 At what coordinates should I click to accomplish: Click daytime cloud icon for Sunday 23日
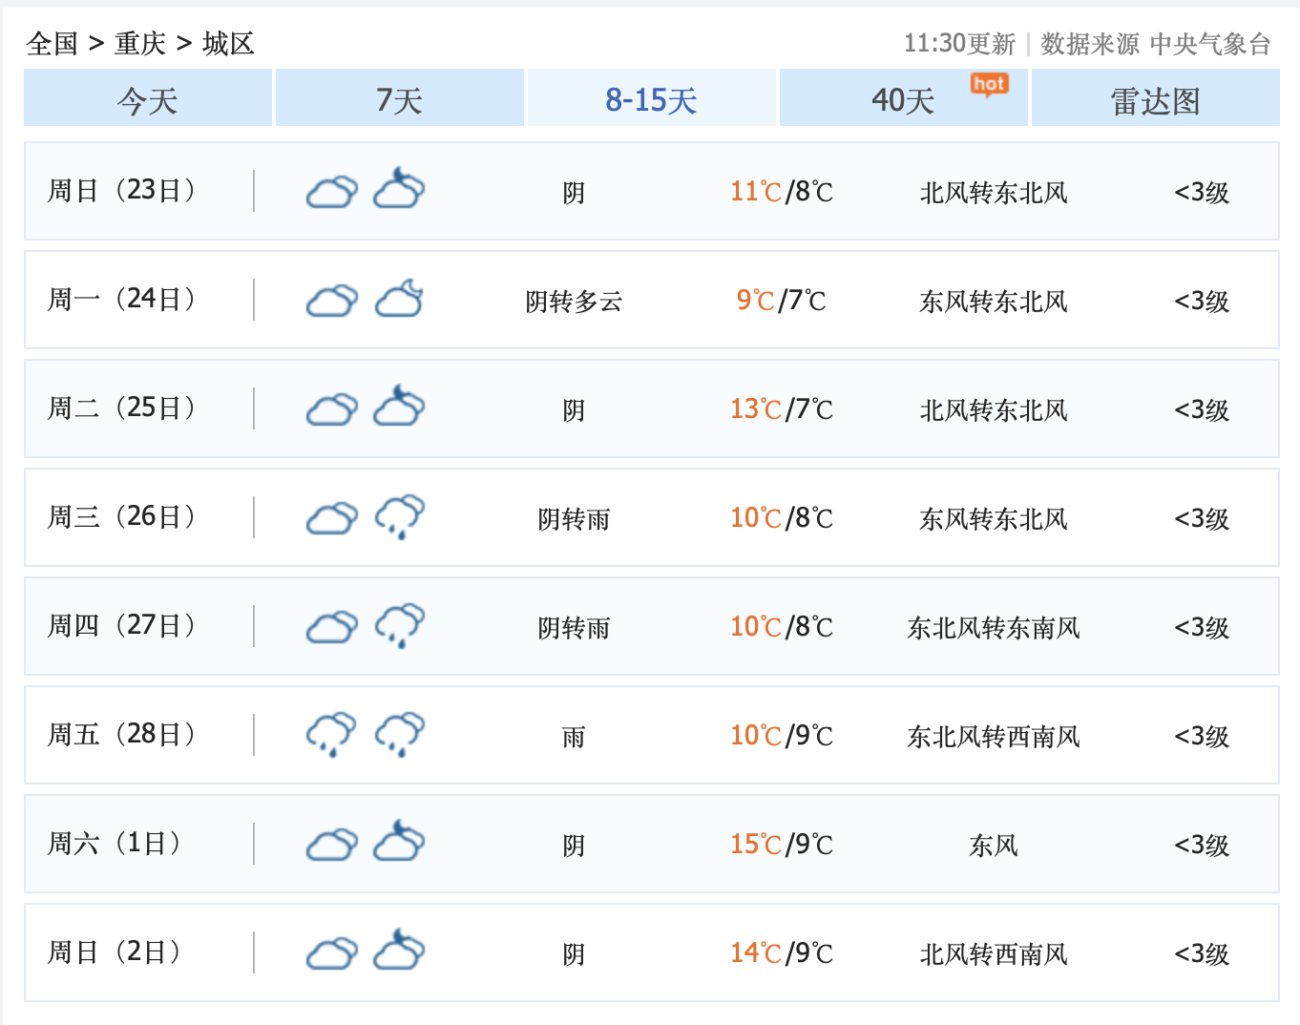coord(331,192)
